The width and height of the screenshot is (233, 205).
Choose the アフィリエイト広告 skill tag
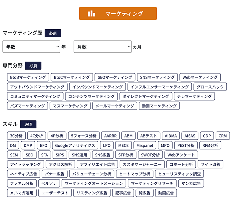98,164
